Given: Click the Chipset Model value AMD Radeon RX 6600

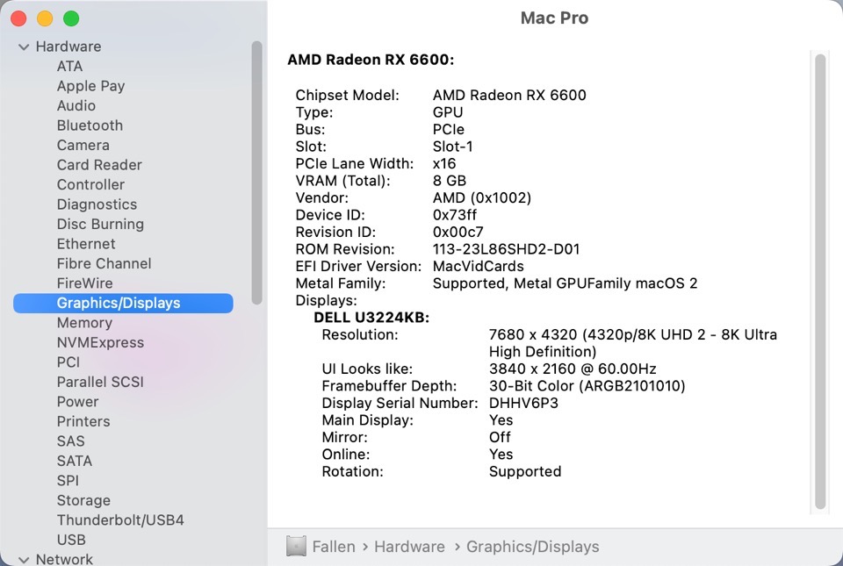Looking at the screenshot, I should [x=509, y=95].
